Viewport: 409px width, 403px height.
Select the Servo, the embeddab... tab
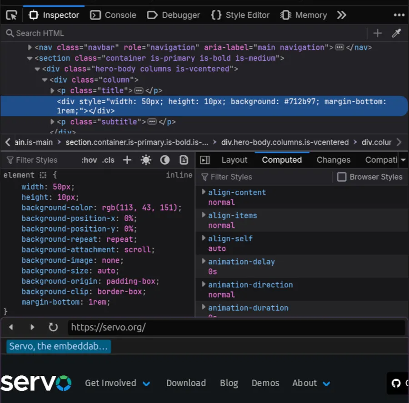59,346
